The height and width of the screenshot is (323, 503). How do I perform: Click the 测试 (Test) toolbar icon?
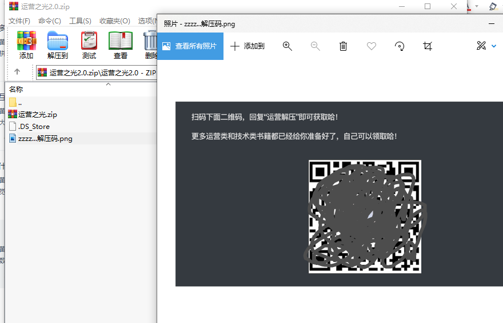(x=89, y=45)
